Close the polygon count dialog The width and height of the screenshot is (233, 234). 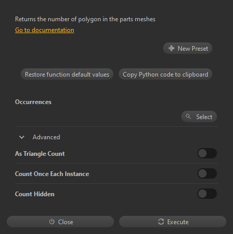pos(60,222)
